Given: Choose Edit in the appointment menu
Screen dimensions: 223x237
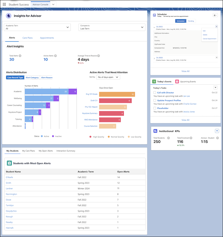Looking at the screenshot, I should [204, 31].
